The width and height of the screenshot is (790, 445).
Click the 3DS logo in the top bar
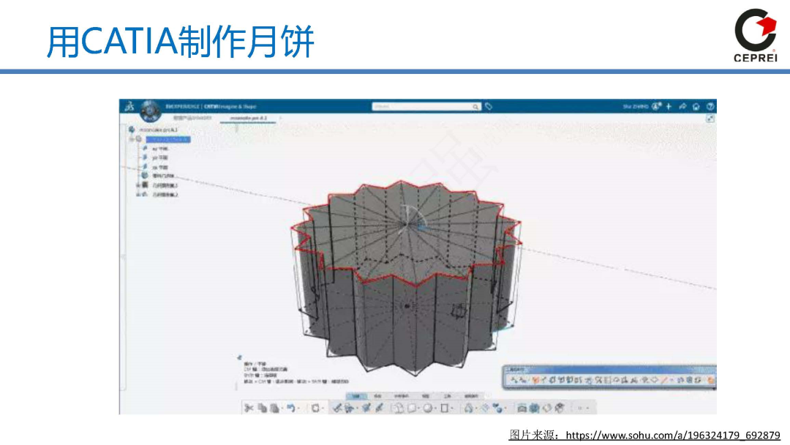(x=129, y=106)
